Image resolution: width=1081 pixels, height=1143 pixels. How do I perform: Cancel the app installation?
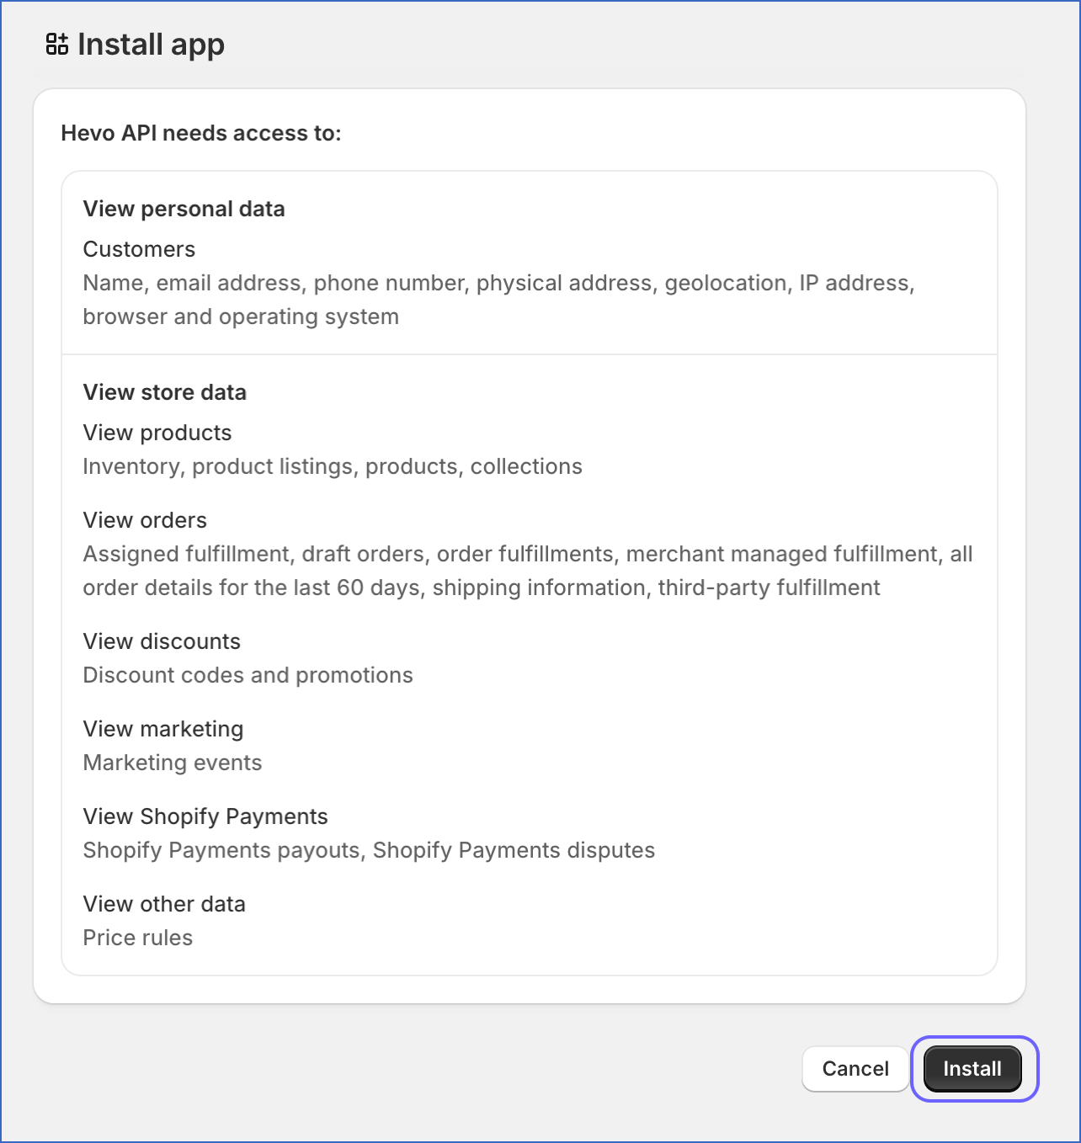855,1069
